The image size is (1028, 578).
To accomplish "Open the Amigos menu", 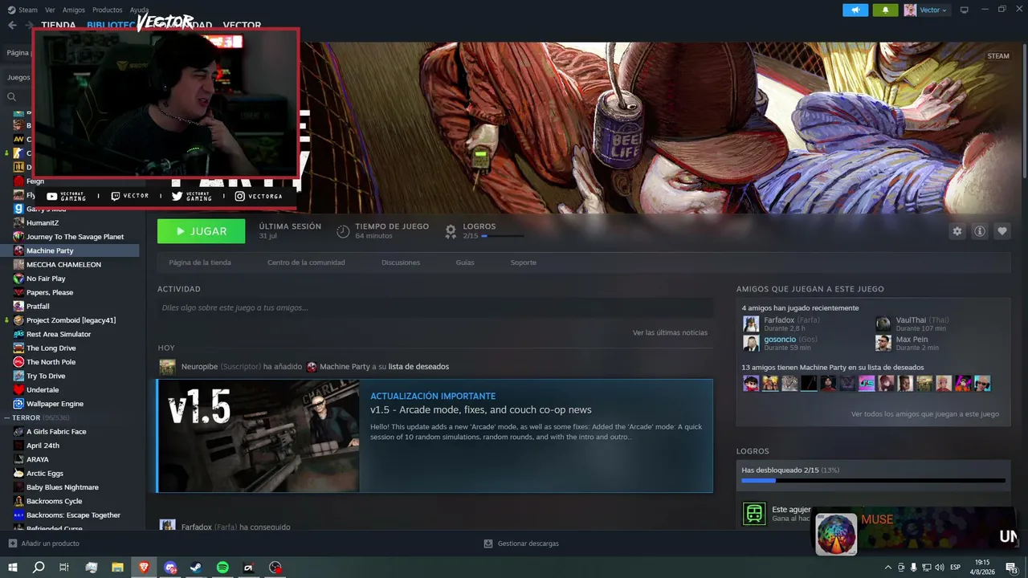I will (74, 10).
